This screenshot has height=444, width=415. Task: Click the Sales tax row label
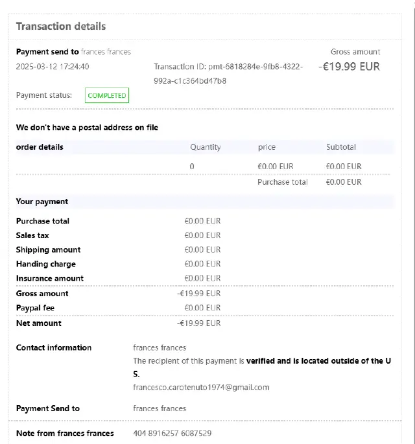pyautogui.click(x=32, y=235)
